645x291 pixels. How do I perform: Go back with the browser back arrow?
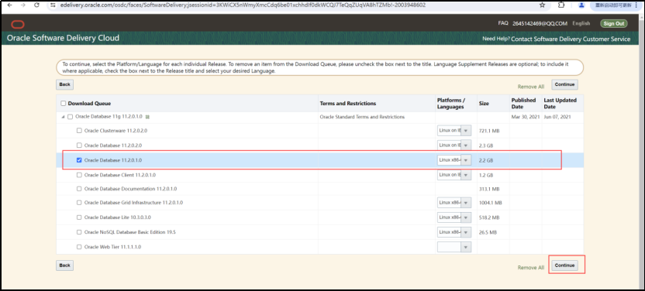tap(10, 5)
